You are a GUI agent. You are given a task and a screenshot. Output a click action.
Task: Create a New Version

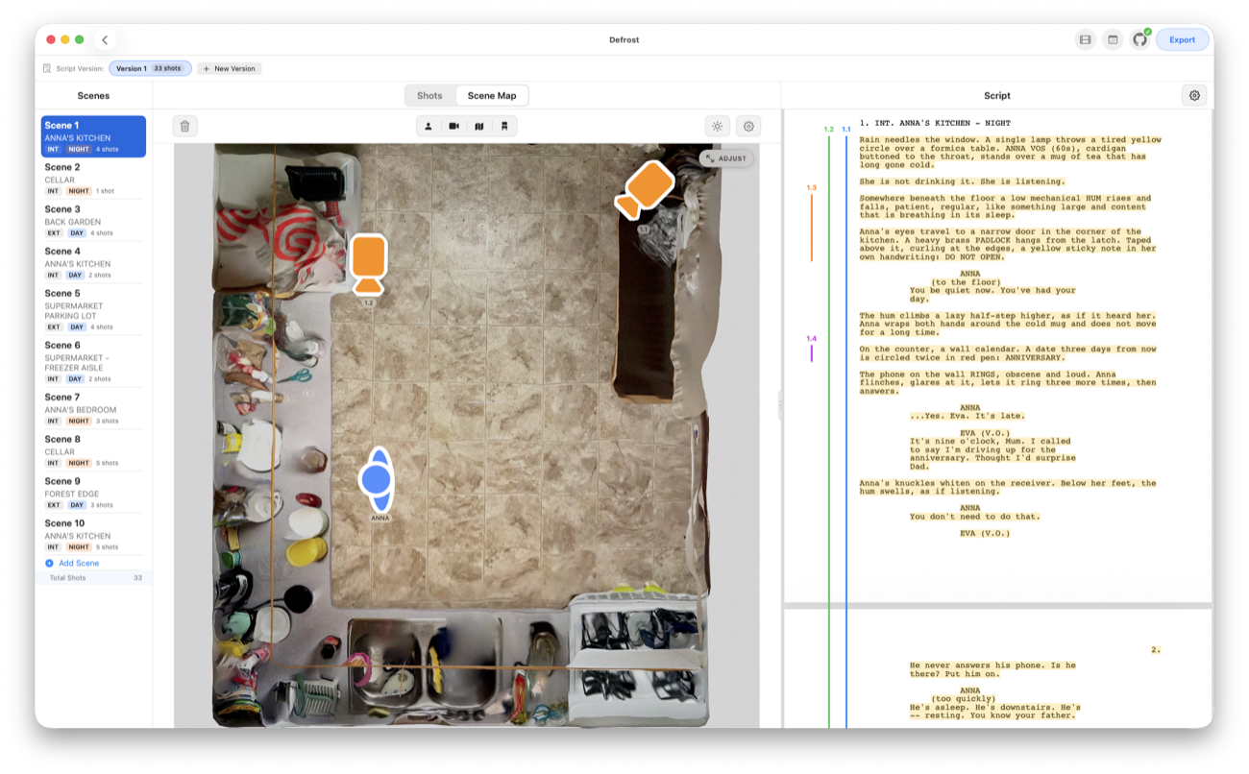tap(229, 68)
